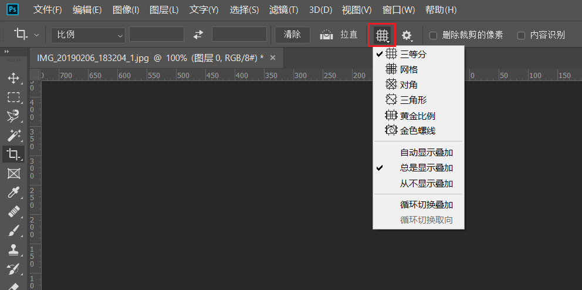Viewport: 582px width, 290px height.
Task: Expand the tools panel double-arrow
Action: 6,52
